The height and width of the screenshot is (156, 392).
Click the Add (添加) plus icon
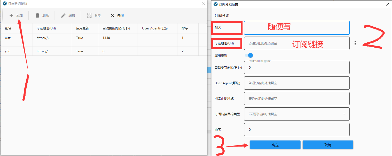point(11,16)
